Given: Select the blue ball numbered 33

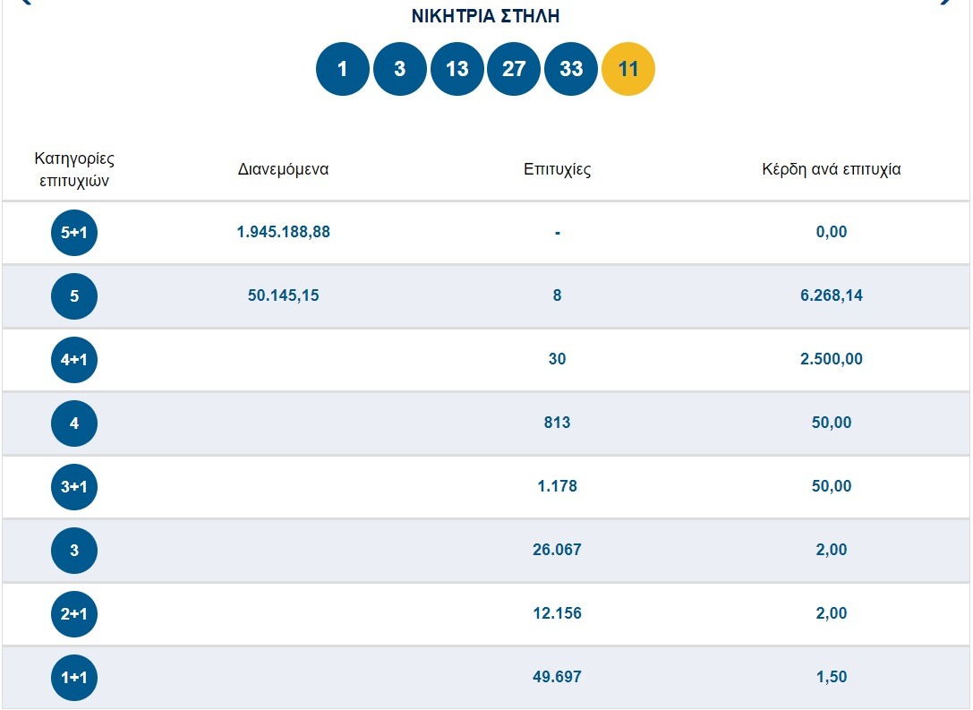Looking at the screenshot, I should [571, 69].
